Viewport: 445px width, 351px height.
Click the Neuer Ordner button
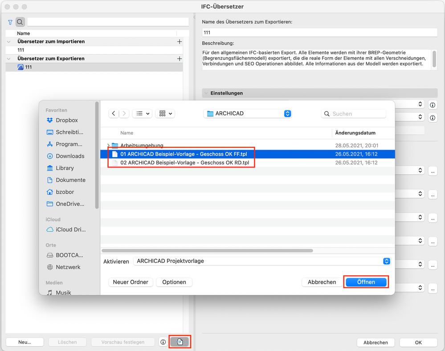coord(131,282)
